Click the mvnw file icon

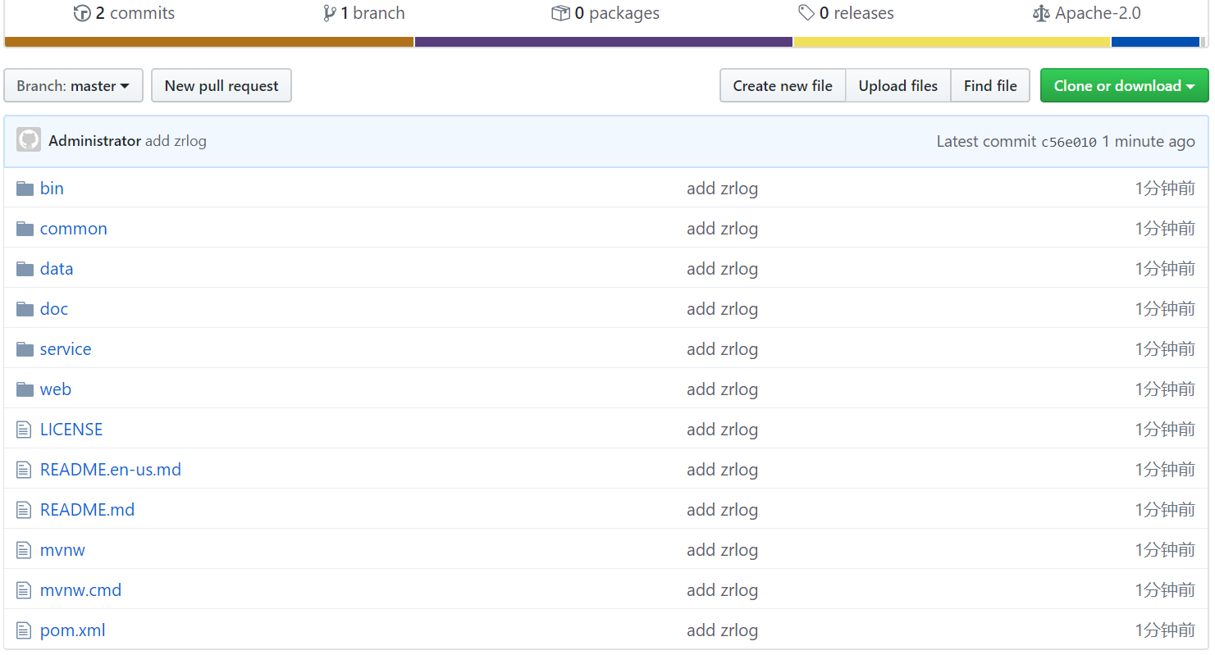[24, 550]
